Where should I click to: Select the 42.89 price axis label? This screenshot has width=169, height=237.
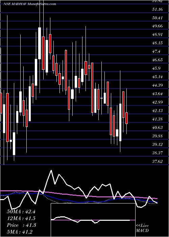tap(158, 102)
